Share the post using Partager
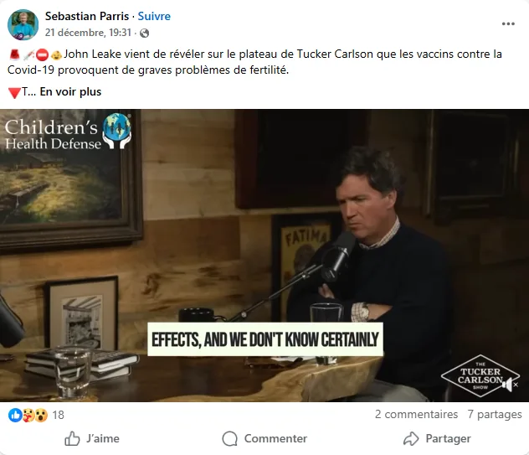The height and width of the screenshot is (455, 529). tap(437, 438)
